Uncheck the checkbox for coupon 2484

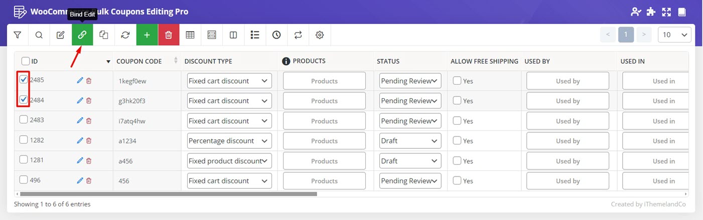(24, 99)
